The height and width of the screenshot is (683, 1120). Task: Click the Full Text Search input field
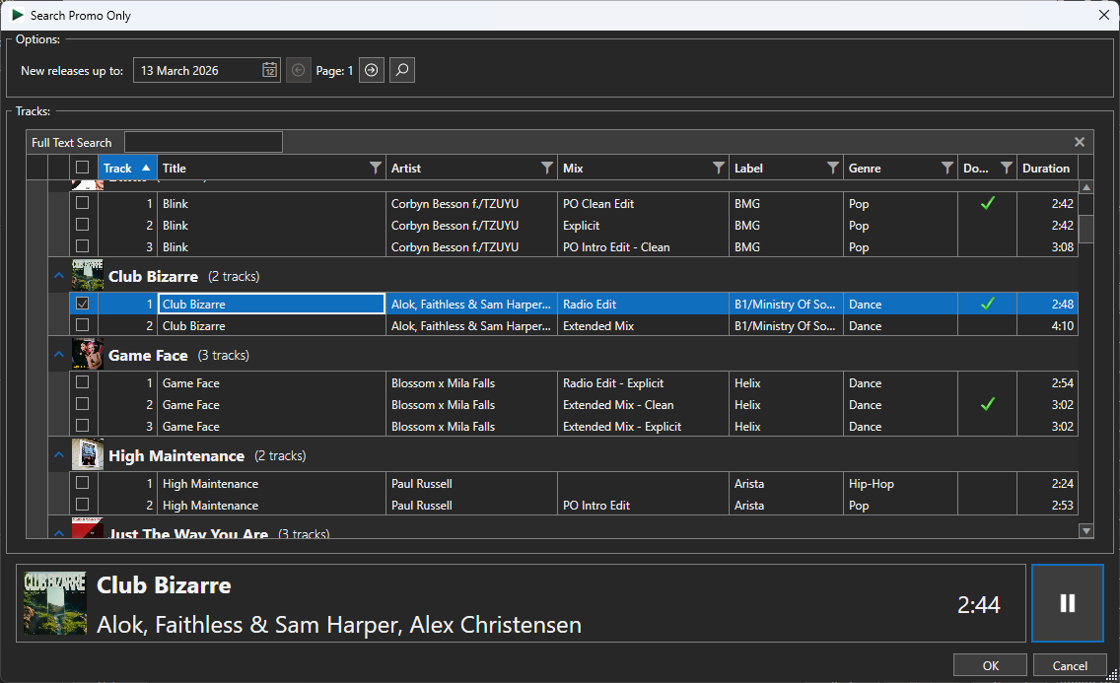(x=203, y=141)
